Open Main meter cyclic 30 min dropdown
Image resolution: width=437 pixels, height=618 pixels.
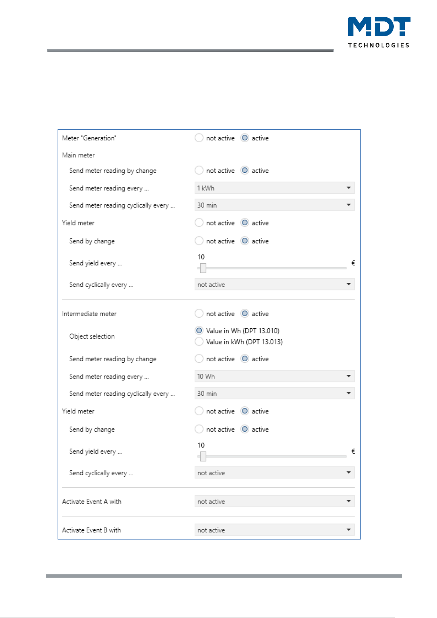click(275, 205)
